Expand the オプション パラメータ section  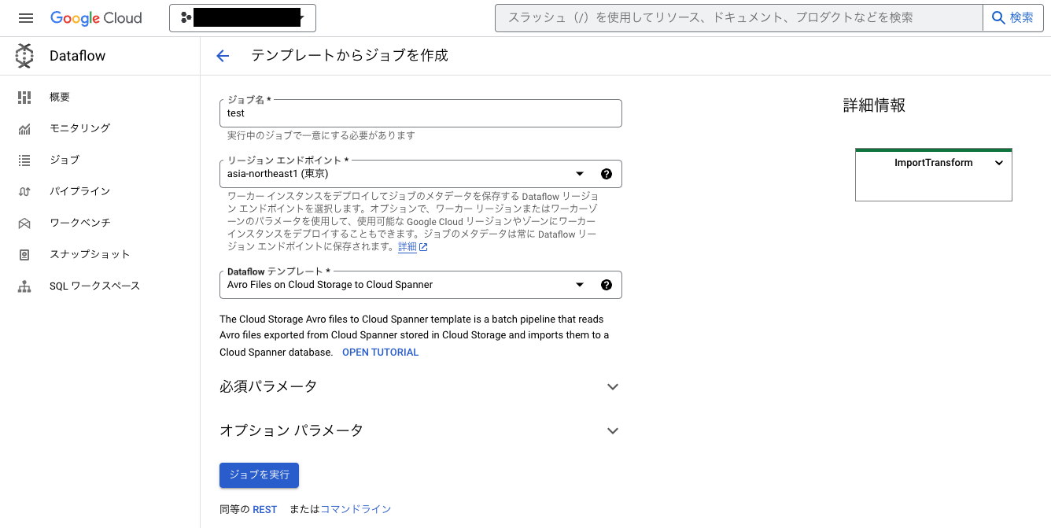pyautogui.click(x=420, y=430)
